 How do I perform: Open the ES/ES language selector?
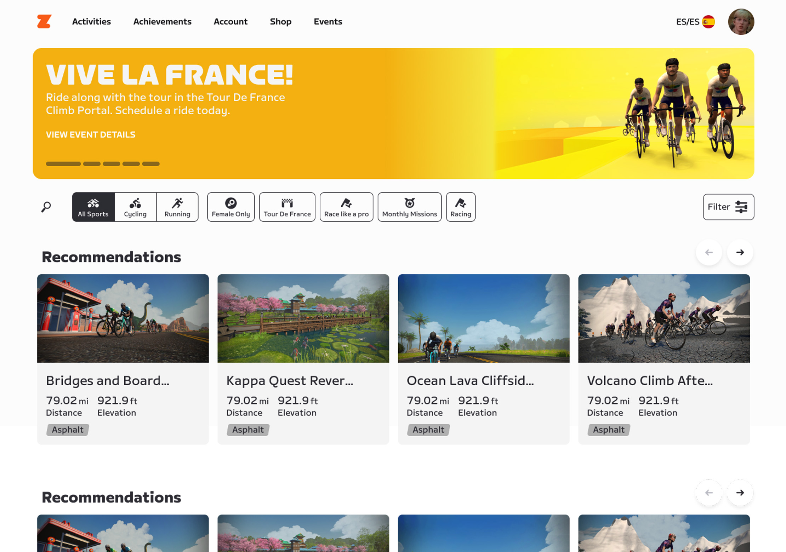(x=695, y=22)
